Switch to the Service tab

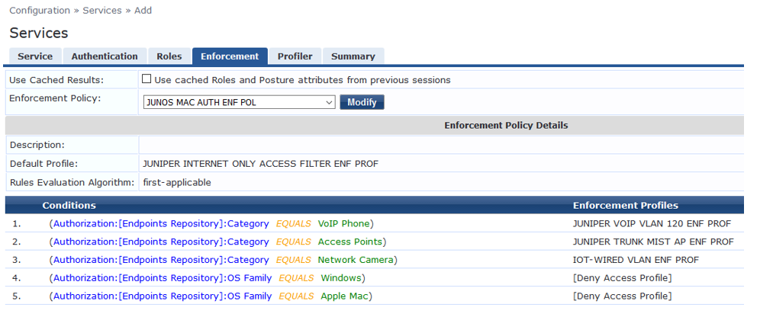tap(35, 56)
